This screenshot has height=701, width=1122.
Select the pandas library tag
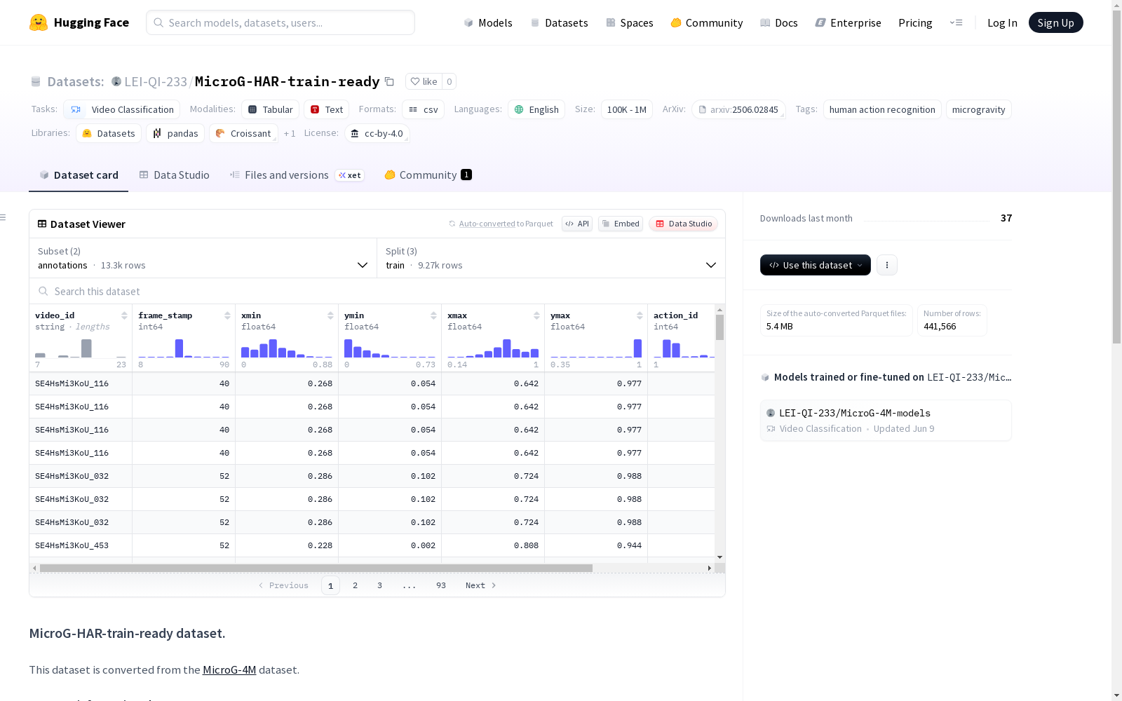[x=175, y=133]
